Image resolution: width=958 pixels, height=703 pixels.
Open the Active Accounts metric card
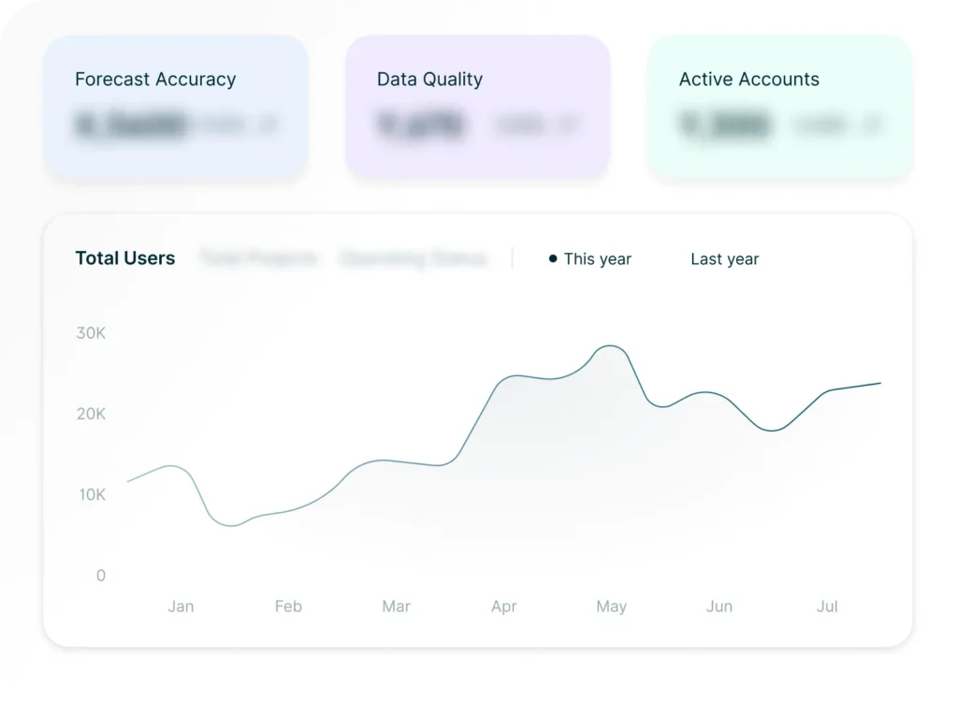click(779, 106)
